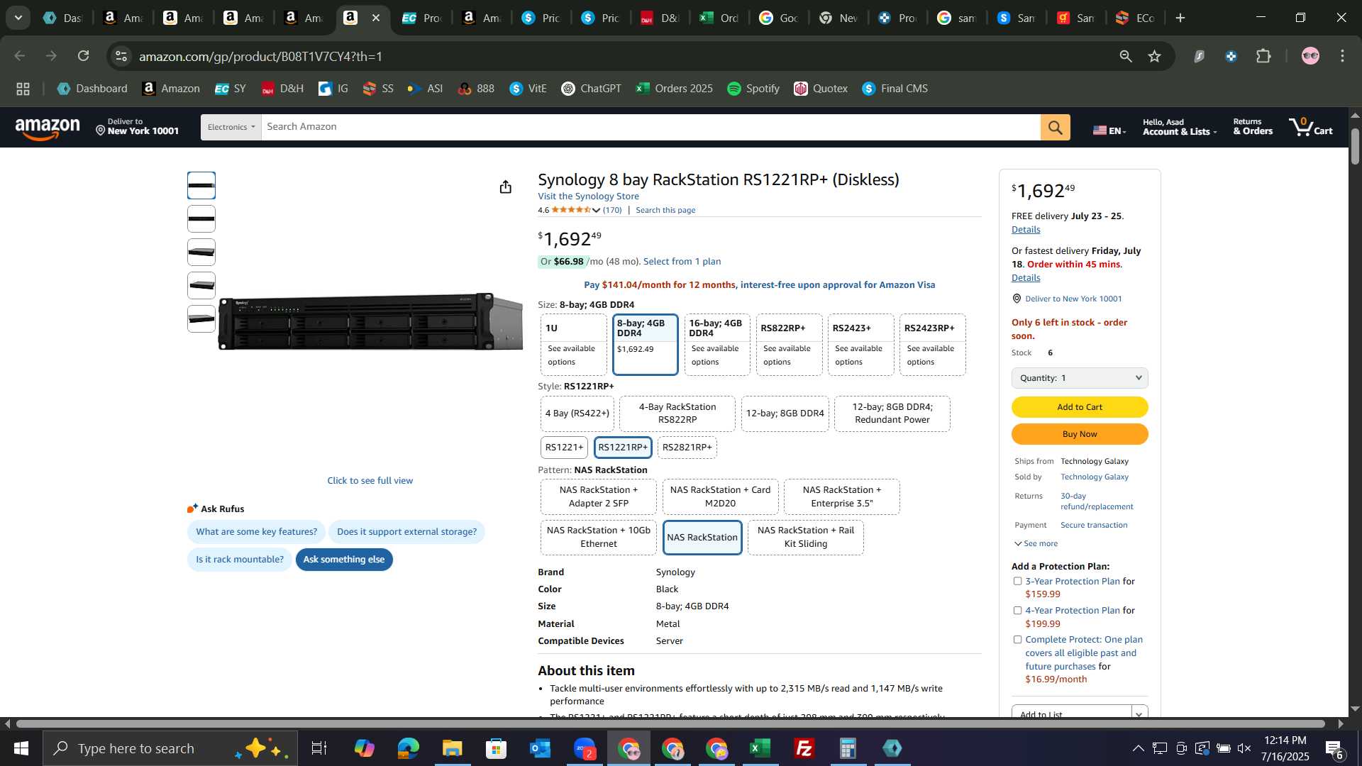The image size is (1362, 766).
Task: Open Calculator from the taskbar
Action: coord(848,748)
